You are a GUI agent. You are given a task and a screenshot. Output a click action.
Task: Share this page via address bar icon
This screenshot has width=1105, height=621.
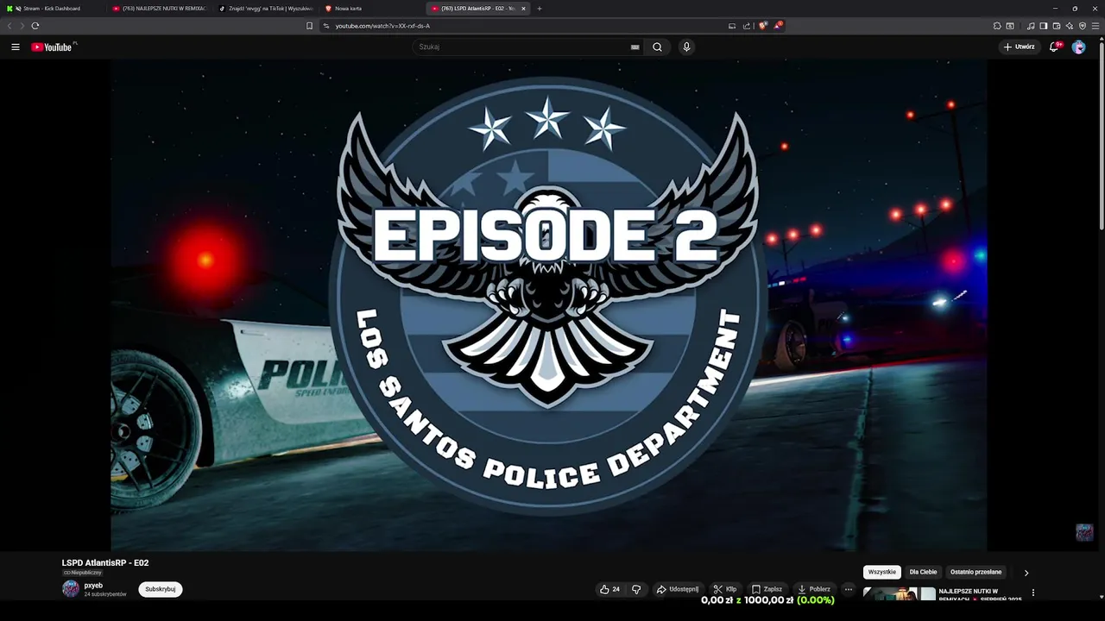(x=747, y=26)
